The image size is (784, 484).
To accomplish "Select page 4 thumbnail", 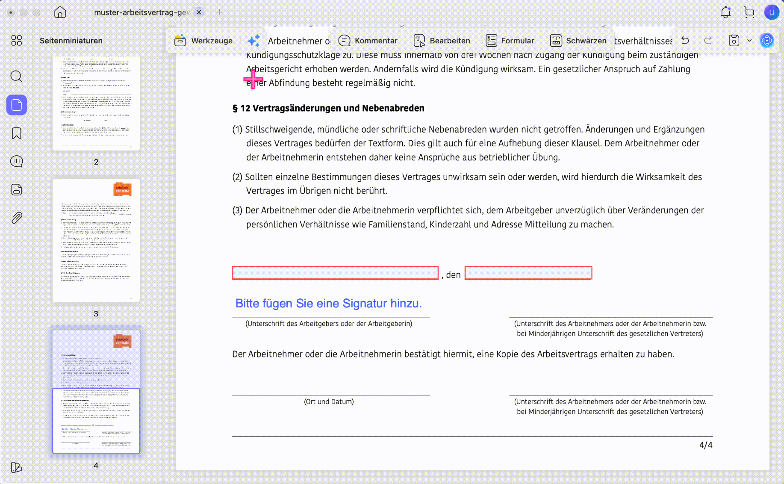I will 96,392.
